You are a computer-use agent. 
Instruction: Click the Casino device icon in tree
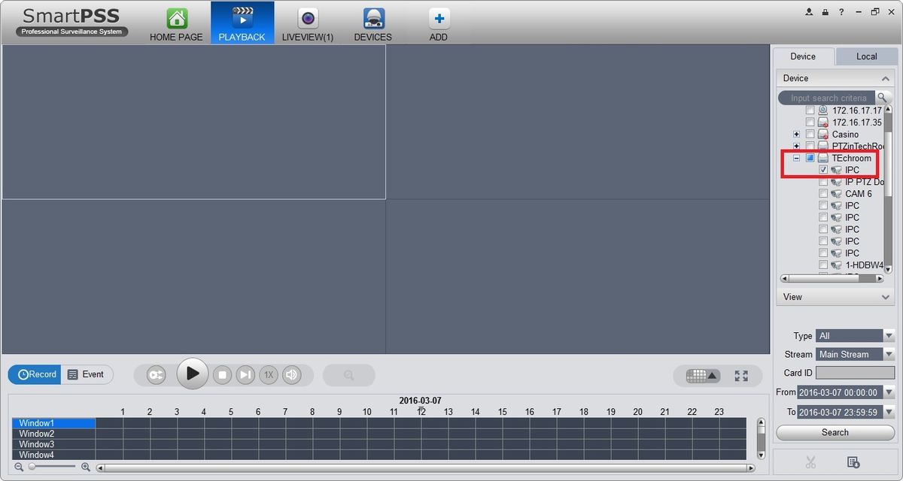(823, 134)
